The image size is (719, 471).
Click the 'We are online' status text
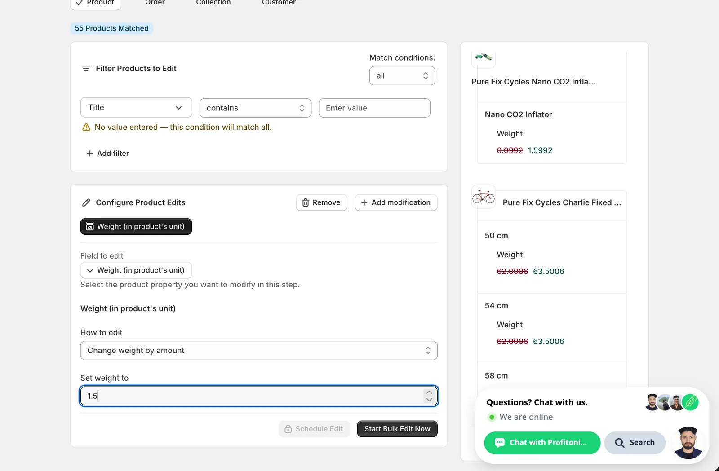tap(526, 417)
